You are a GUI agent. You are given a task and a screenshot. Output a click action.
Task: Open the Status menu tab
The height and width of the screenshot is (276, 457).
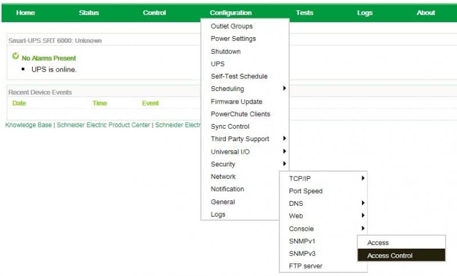click(89, 13)
